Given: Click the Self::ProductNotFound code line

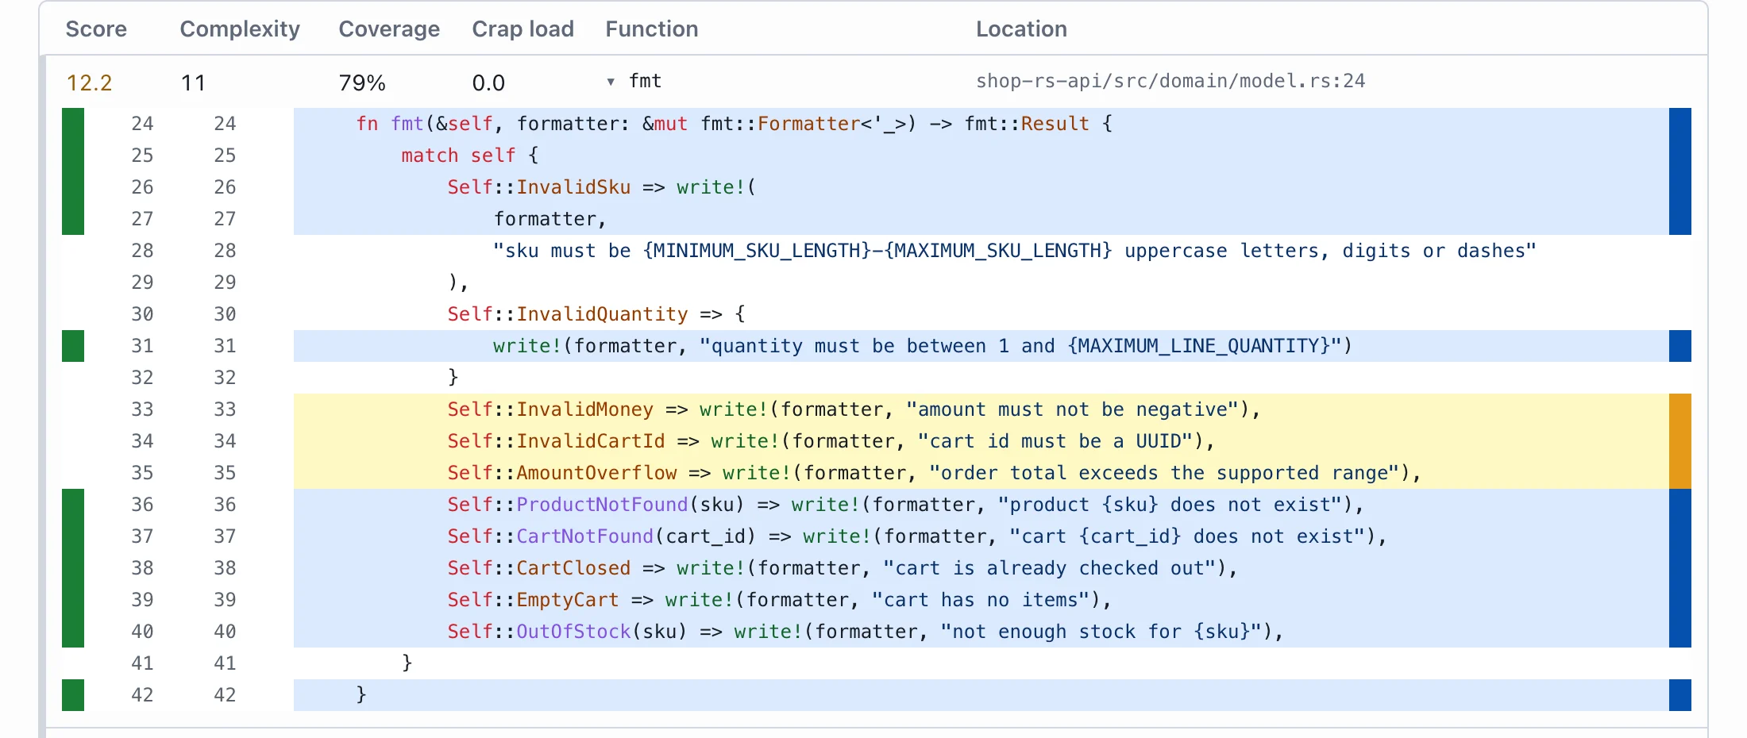Looking at the screenshot, I should click(981, 505).
